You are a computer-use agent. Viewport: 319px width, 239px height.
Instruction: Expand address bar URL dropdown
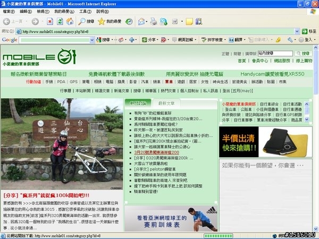point(297,31)
